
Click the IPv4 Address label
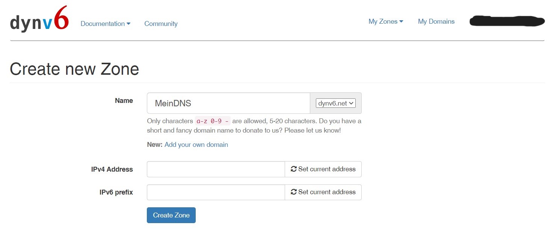pyautogui.click(x=112, y=169)
